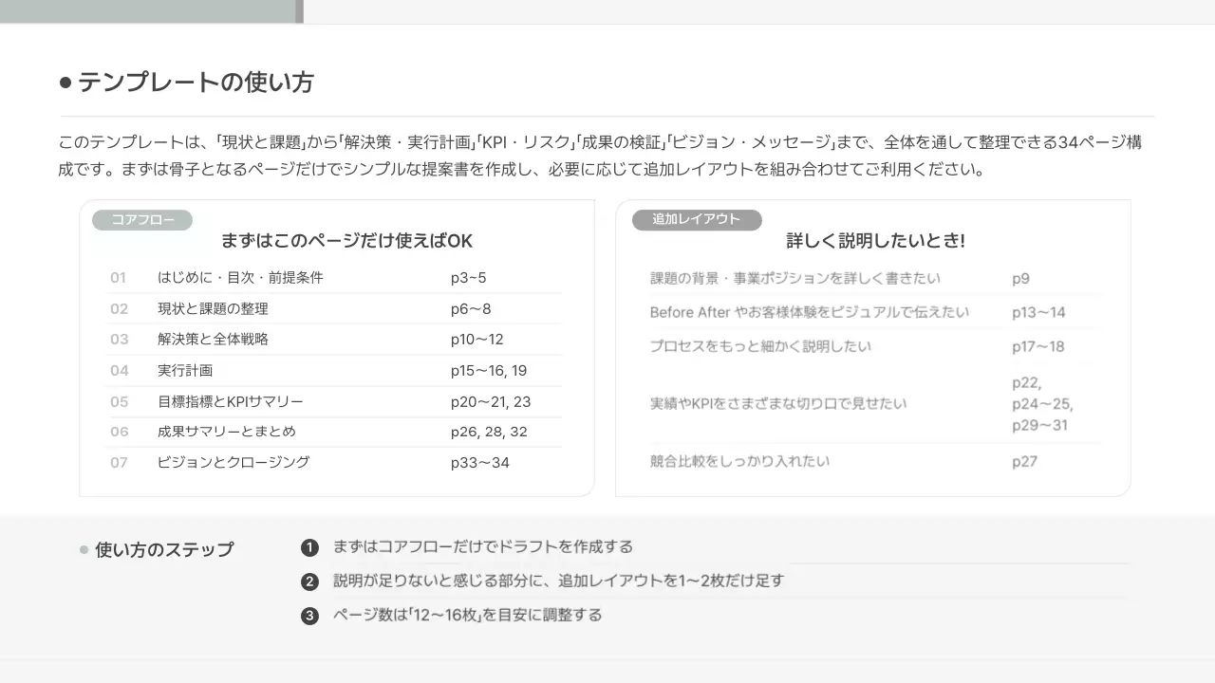1215x683 pixels.
Task: Select step circle number 2
Action: (309, 581)
